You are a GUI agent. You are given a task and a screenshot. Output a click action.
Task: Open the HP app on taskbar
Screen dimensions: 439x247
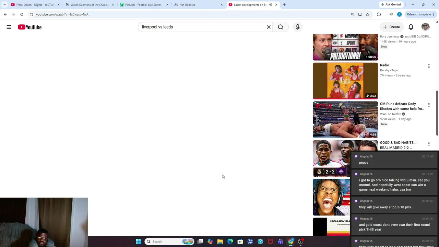click(250, 242)
